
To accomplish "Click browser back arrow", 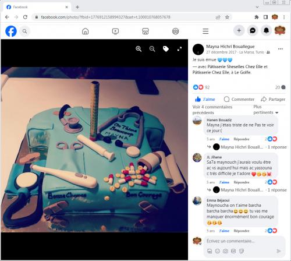I will point(7,17).
